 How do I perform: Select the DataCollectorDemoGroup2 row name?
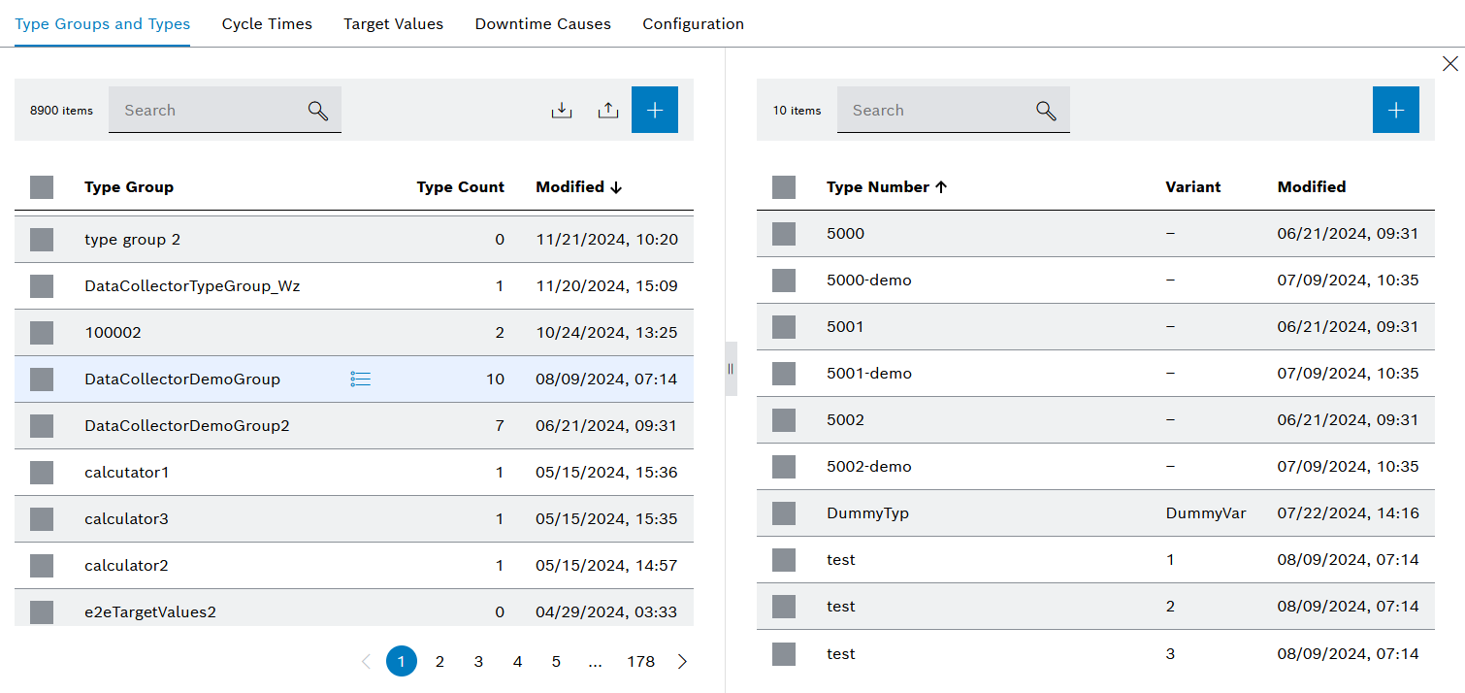click(x=187, y=426)
